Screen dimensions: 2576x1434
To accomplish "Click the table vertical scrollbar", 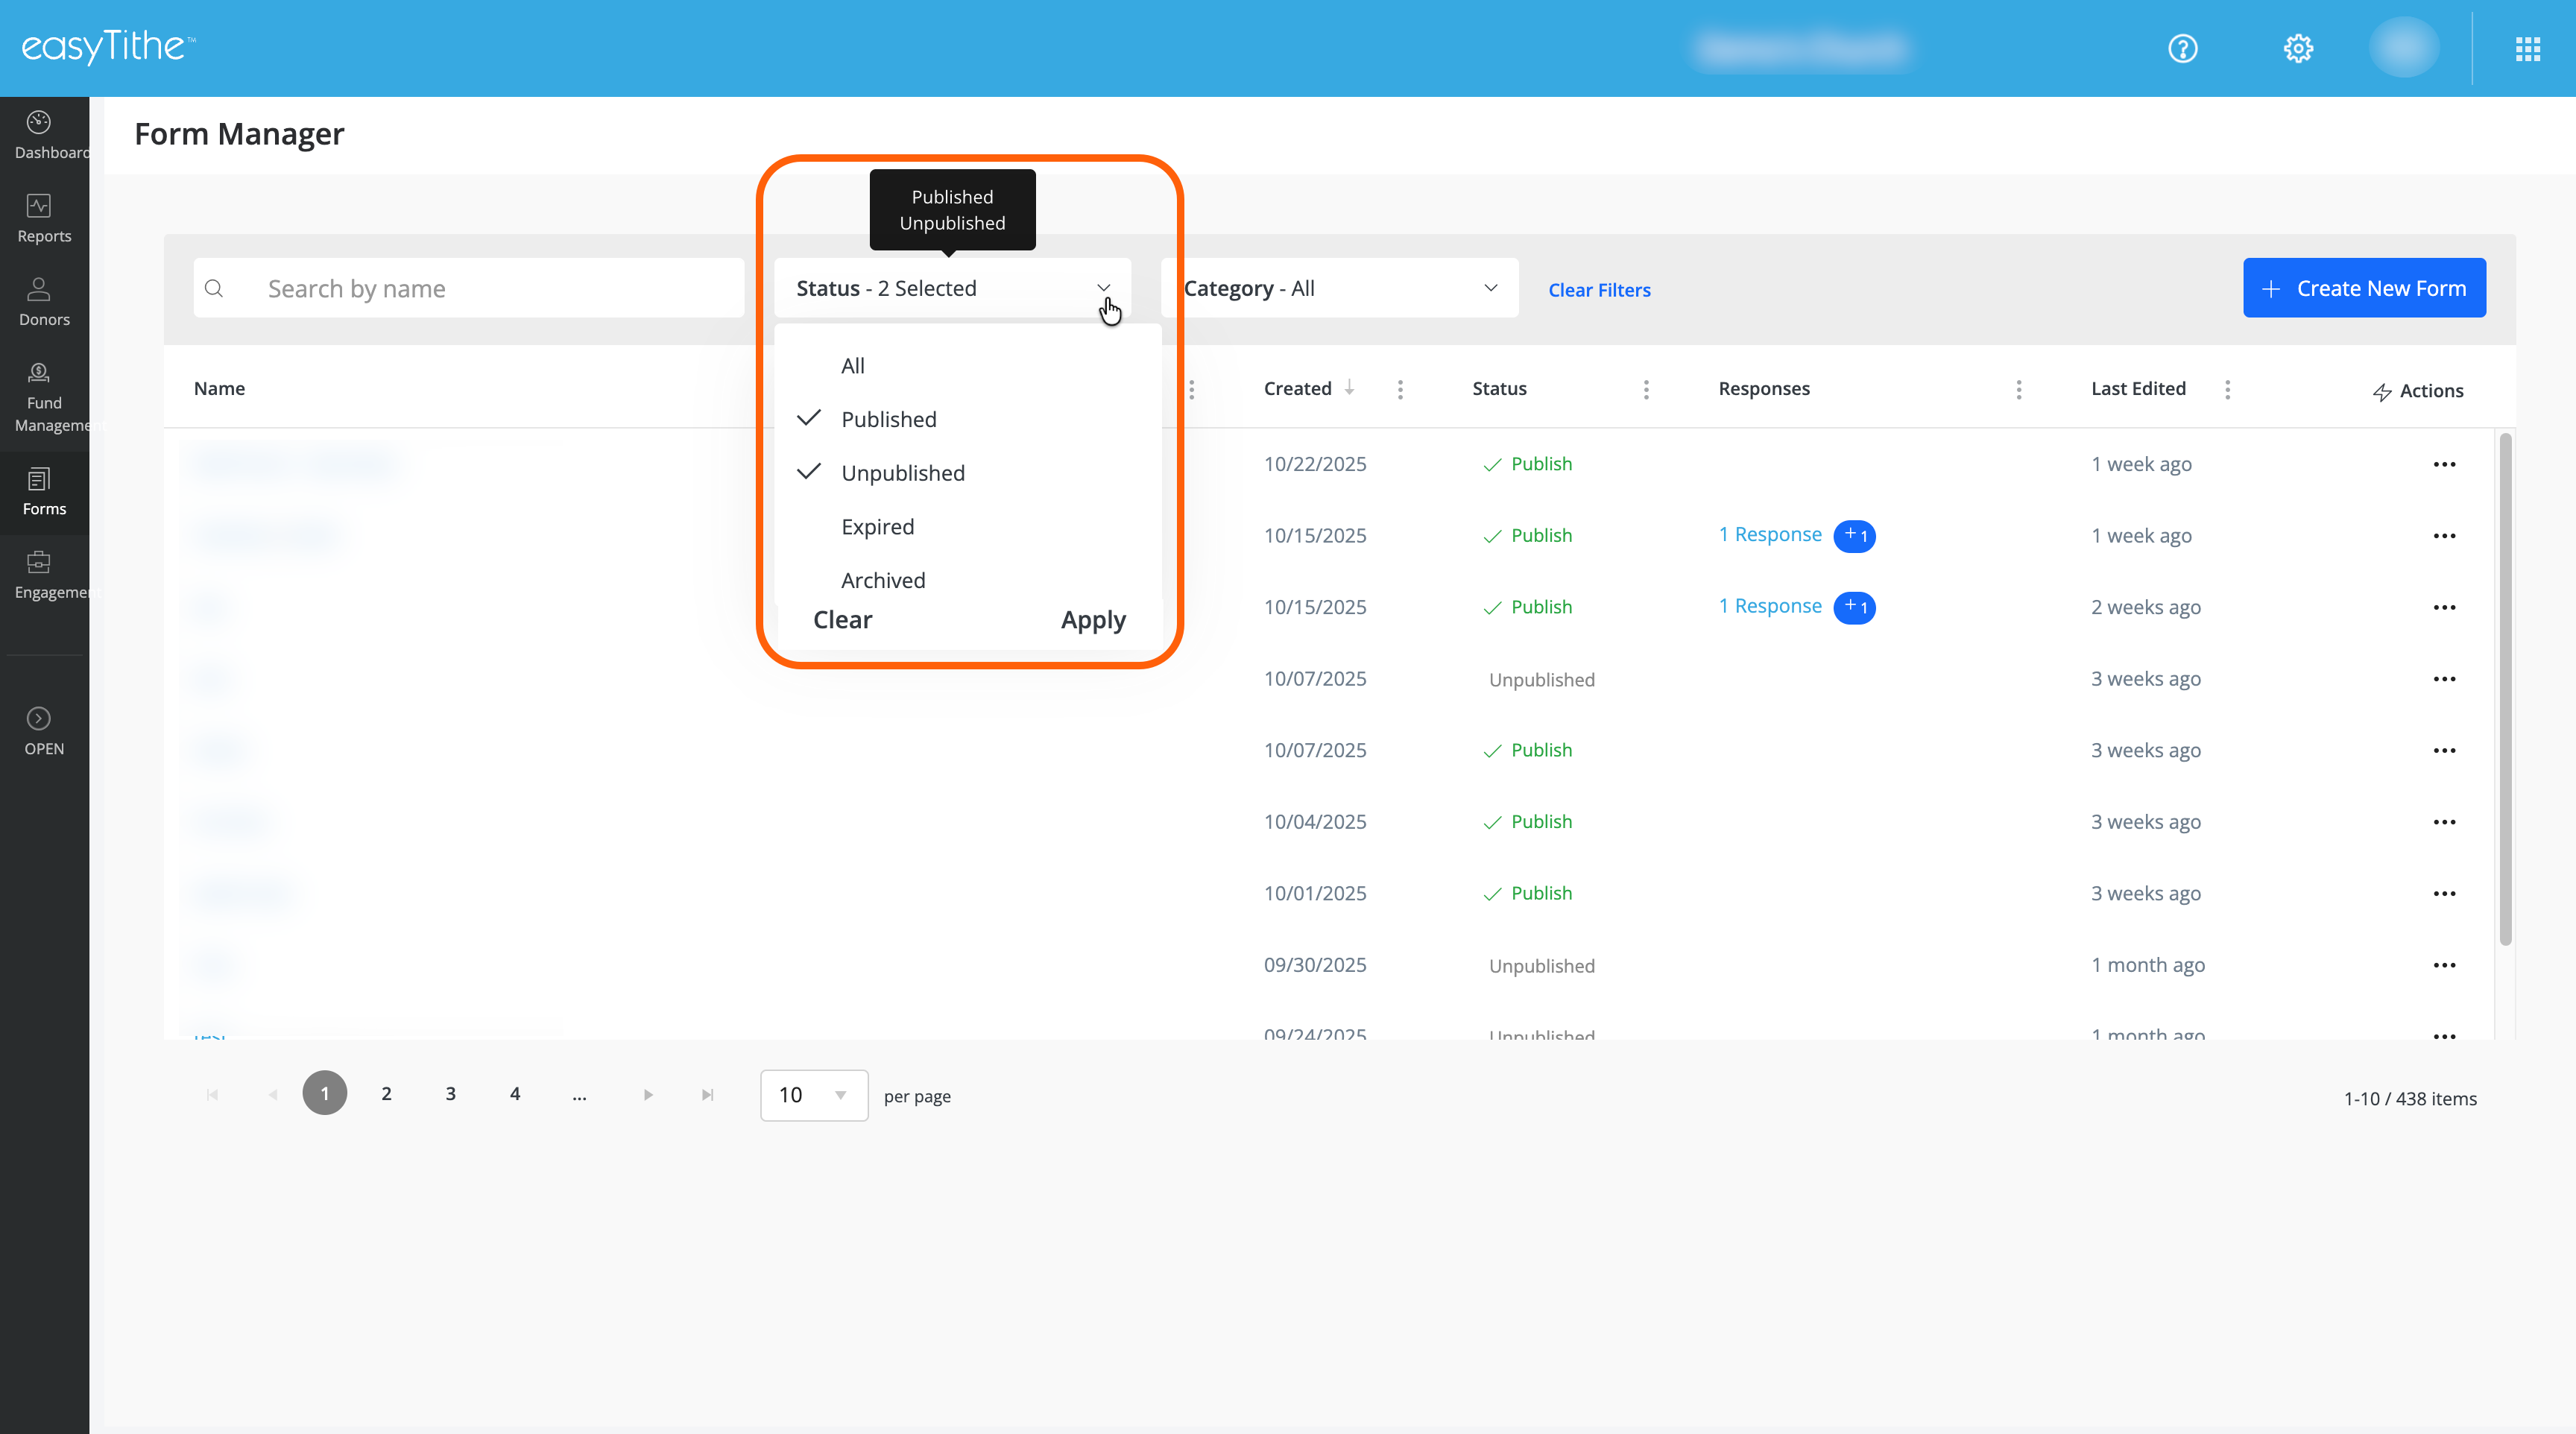I will coord(2505,690).
